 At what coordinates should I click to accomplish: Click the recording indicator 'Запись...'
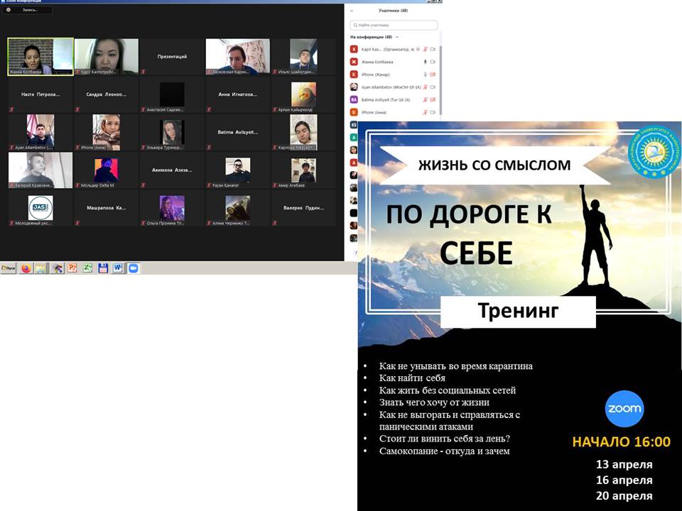28,10
